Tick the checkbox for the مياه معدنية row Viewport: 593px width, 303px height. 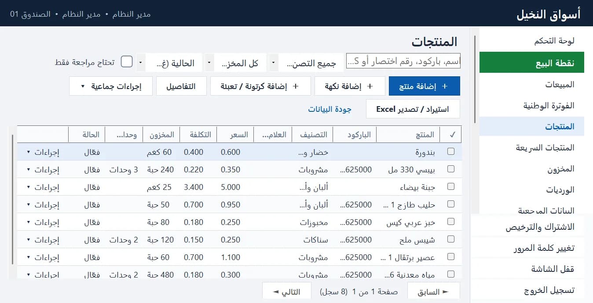tap(450, 274)
